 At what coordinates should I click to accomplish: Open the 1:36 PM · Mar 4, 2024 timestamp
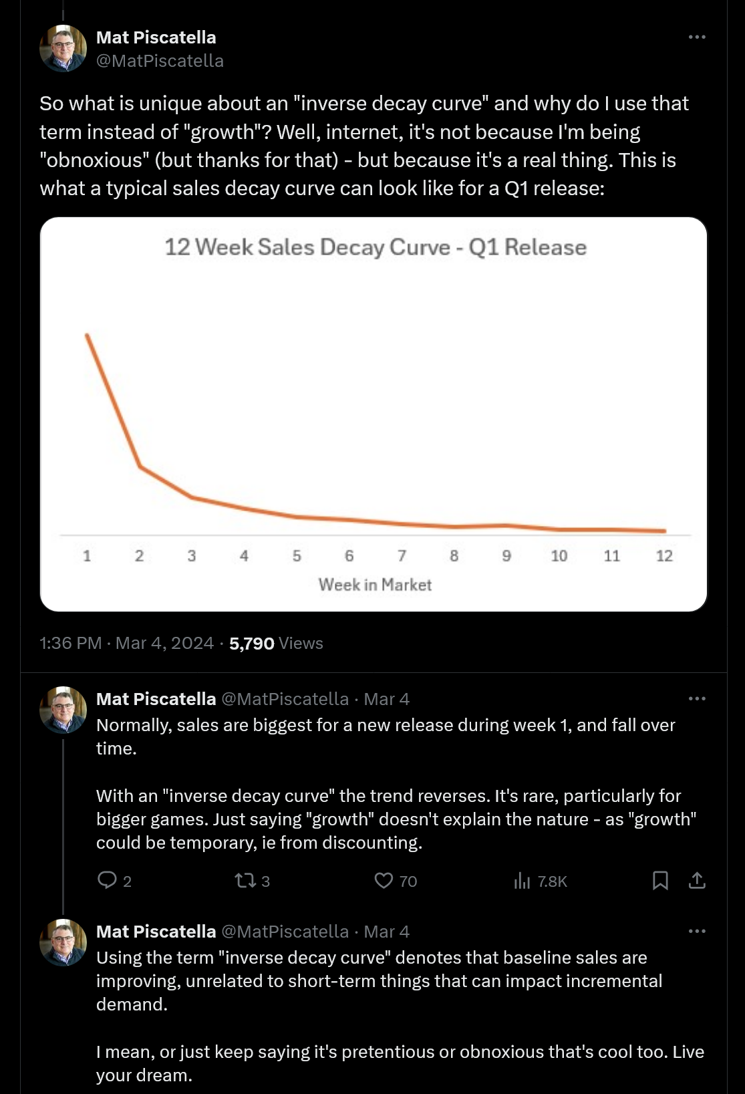tap(126, 643)
